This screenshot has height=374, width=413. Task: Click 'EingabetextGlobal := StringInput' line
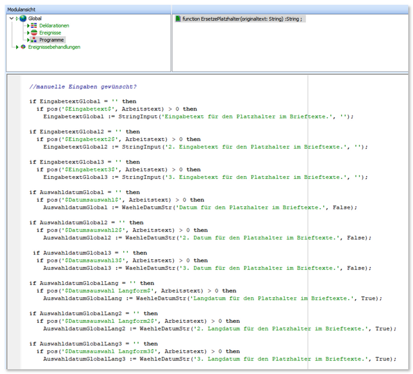(199, 117)
